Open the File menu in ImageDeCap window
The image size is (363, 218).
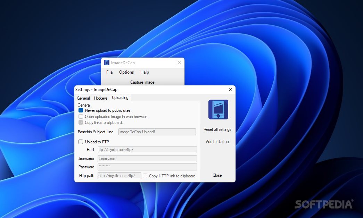109,72
